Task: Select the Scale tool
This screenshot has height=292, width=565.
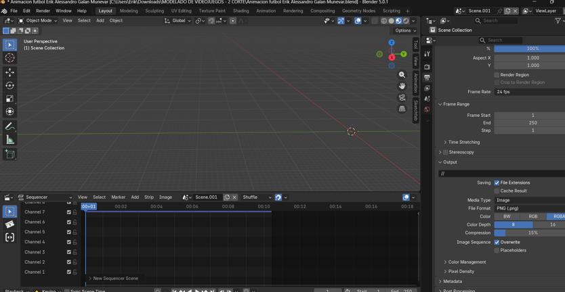Action: pyautogui.click(x=9, y=99)
